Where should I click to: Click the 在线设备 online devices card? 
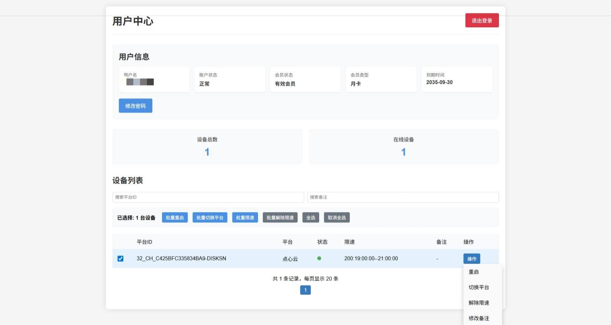(404, 147)
